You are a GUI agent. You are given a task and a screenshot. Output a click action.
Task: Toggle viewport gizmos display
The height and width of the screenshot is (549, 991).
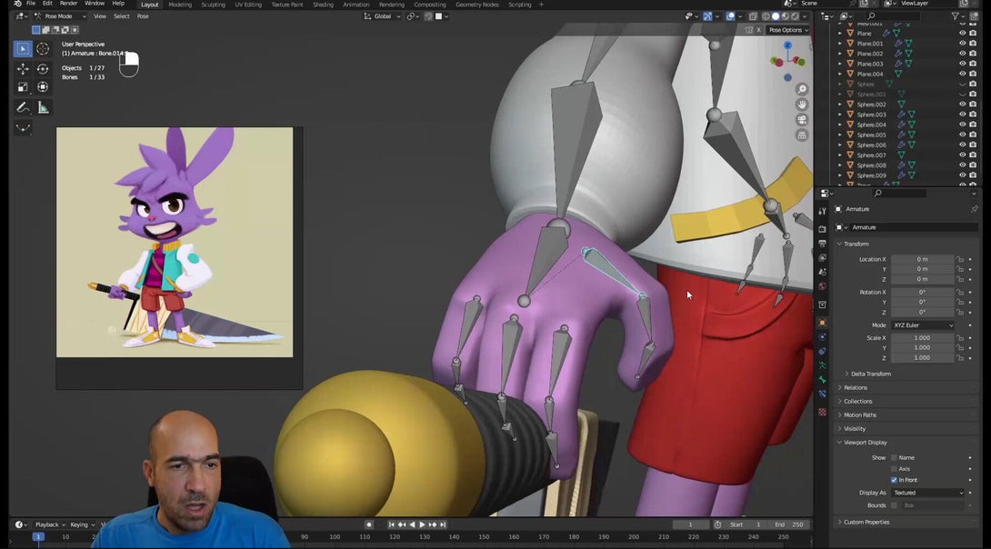pos(708,16)
